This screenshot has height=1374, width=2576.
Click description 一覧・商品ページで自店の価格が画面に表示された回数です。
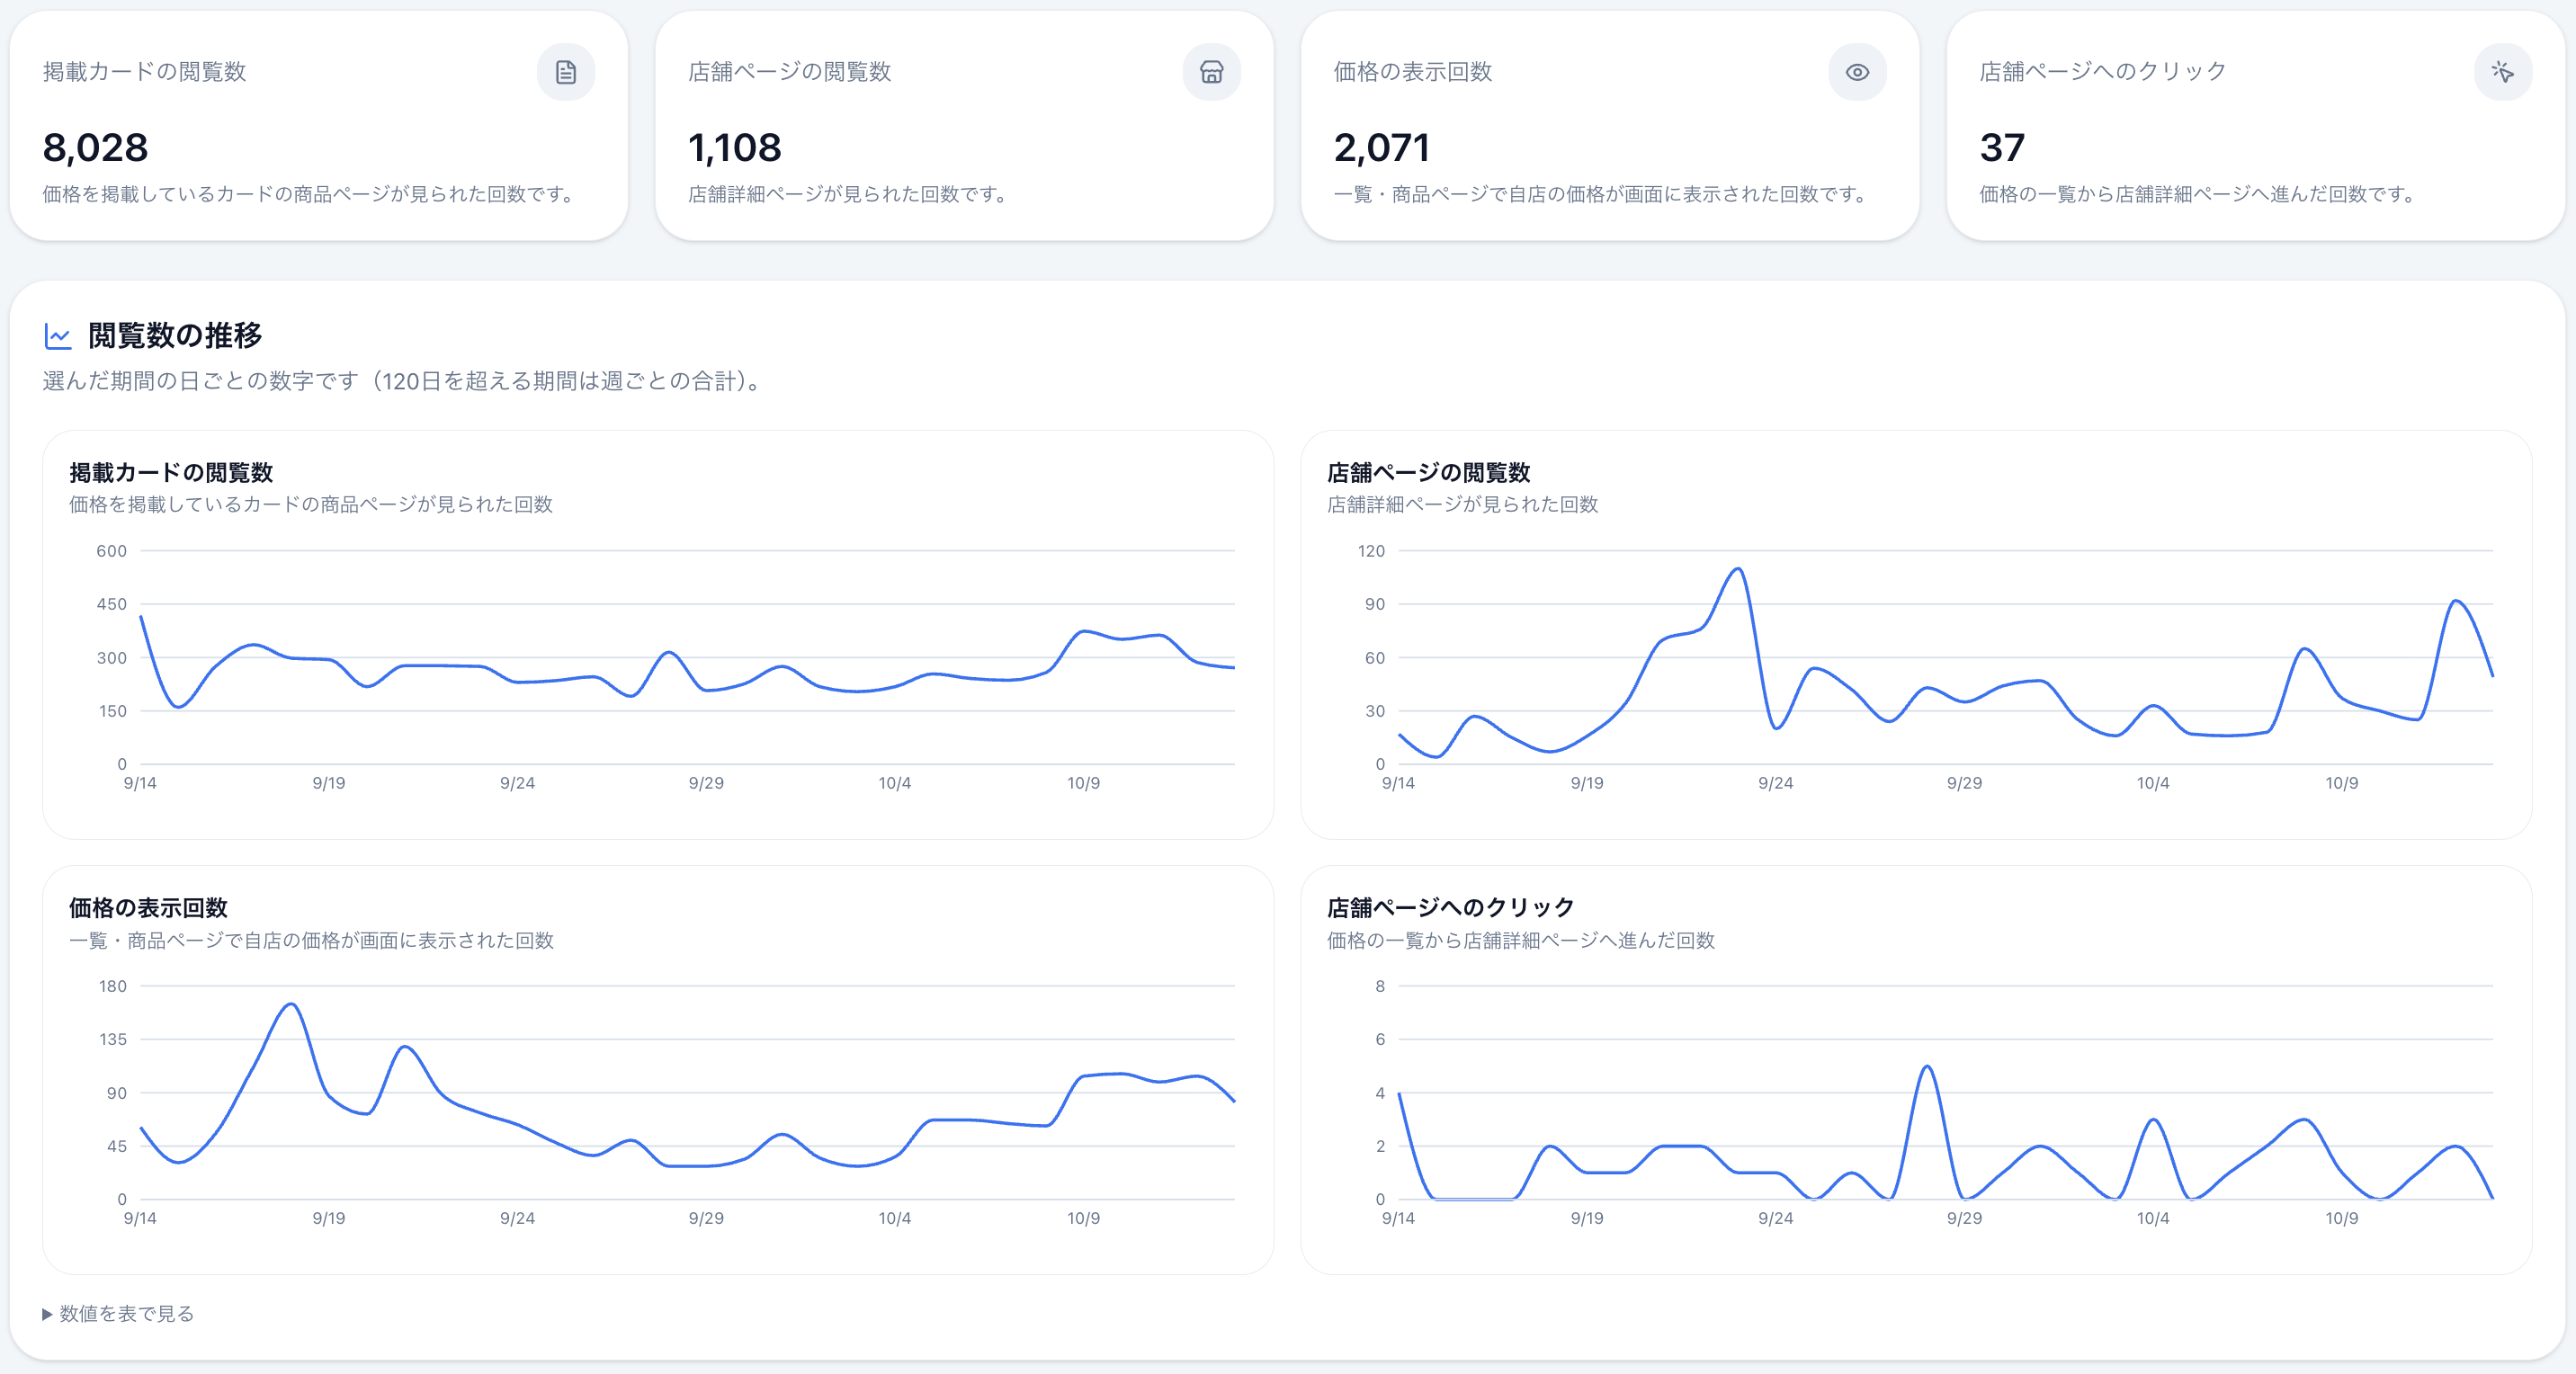[x=1603, y=194]
